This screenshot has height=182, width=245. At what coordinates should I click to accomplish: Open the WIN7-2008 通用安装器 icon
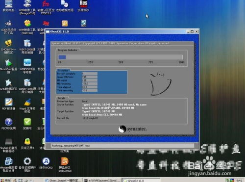pos(27,47)
